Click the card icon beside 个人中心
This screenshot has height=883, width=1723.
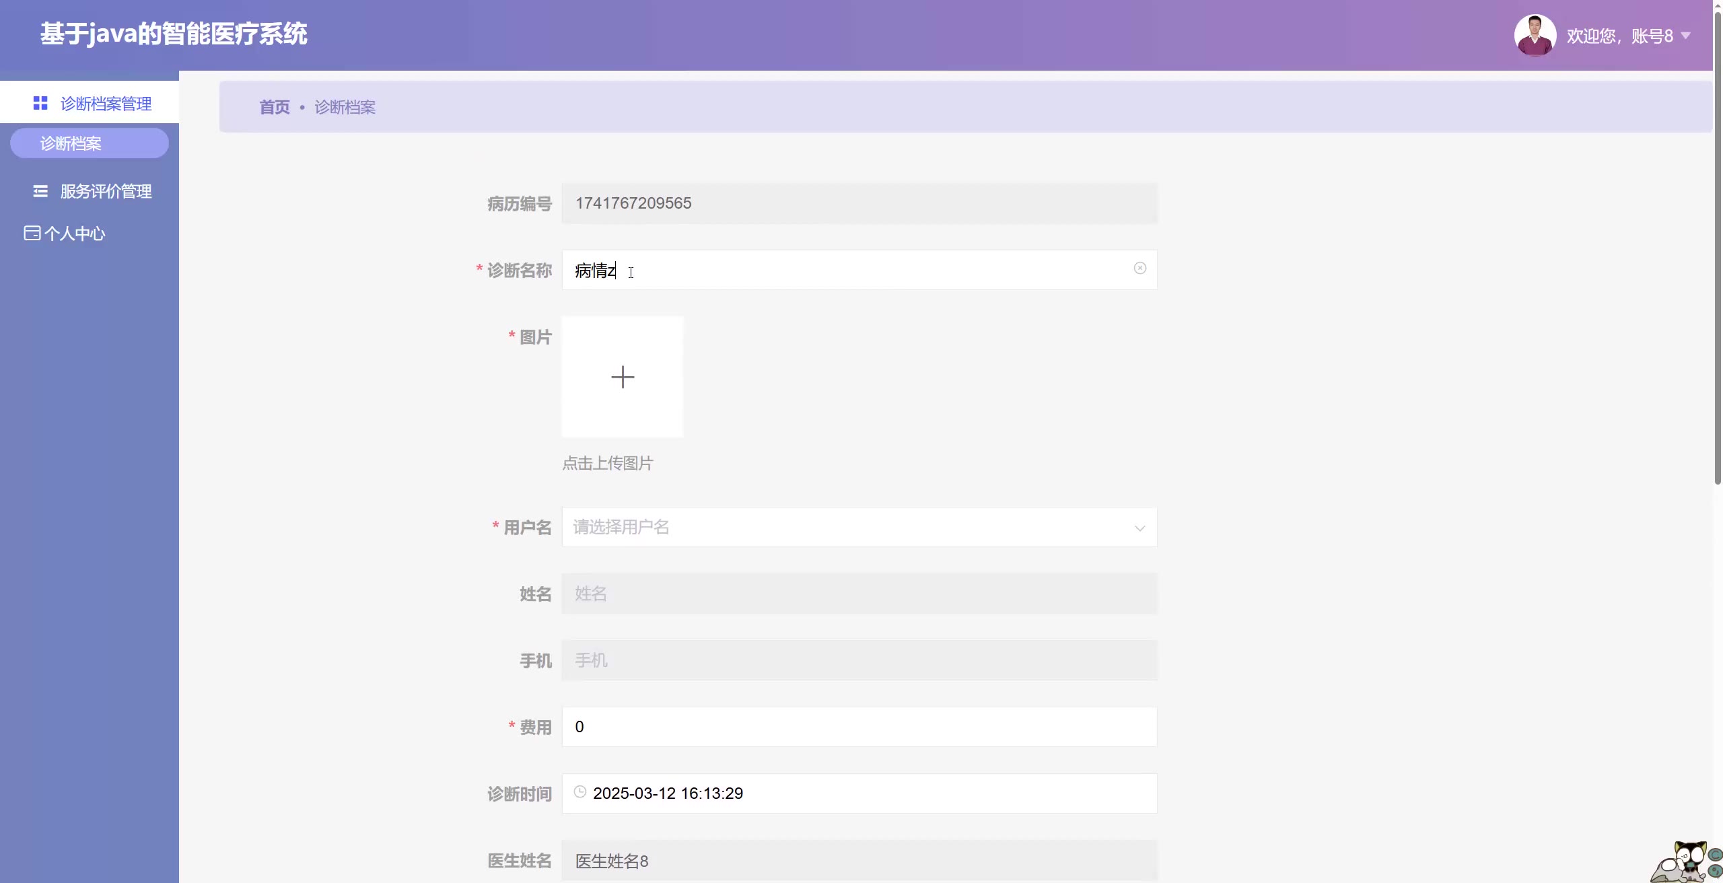pyautogui.click(x=32, y=234)
